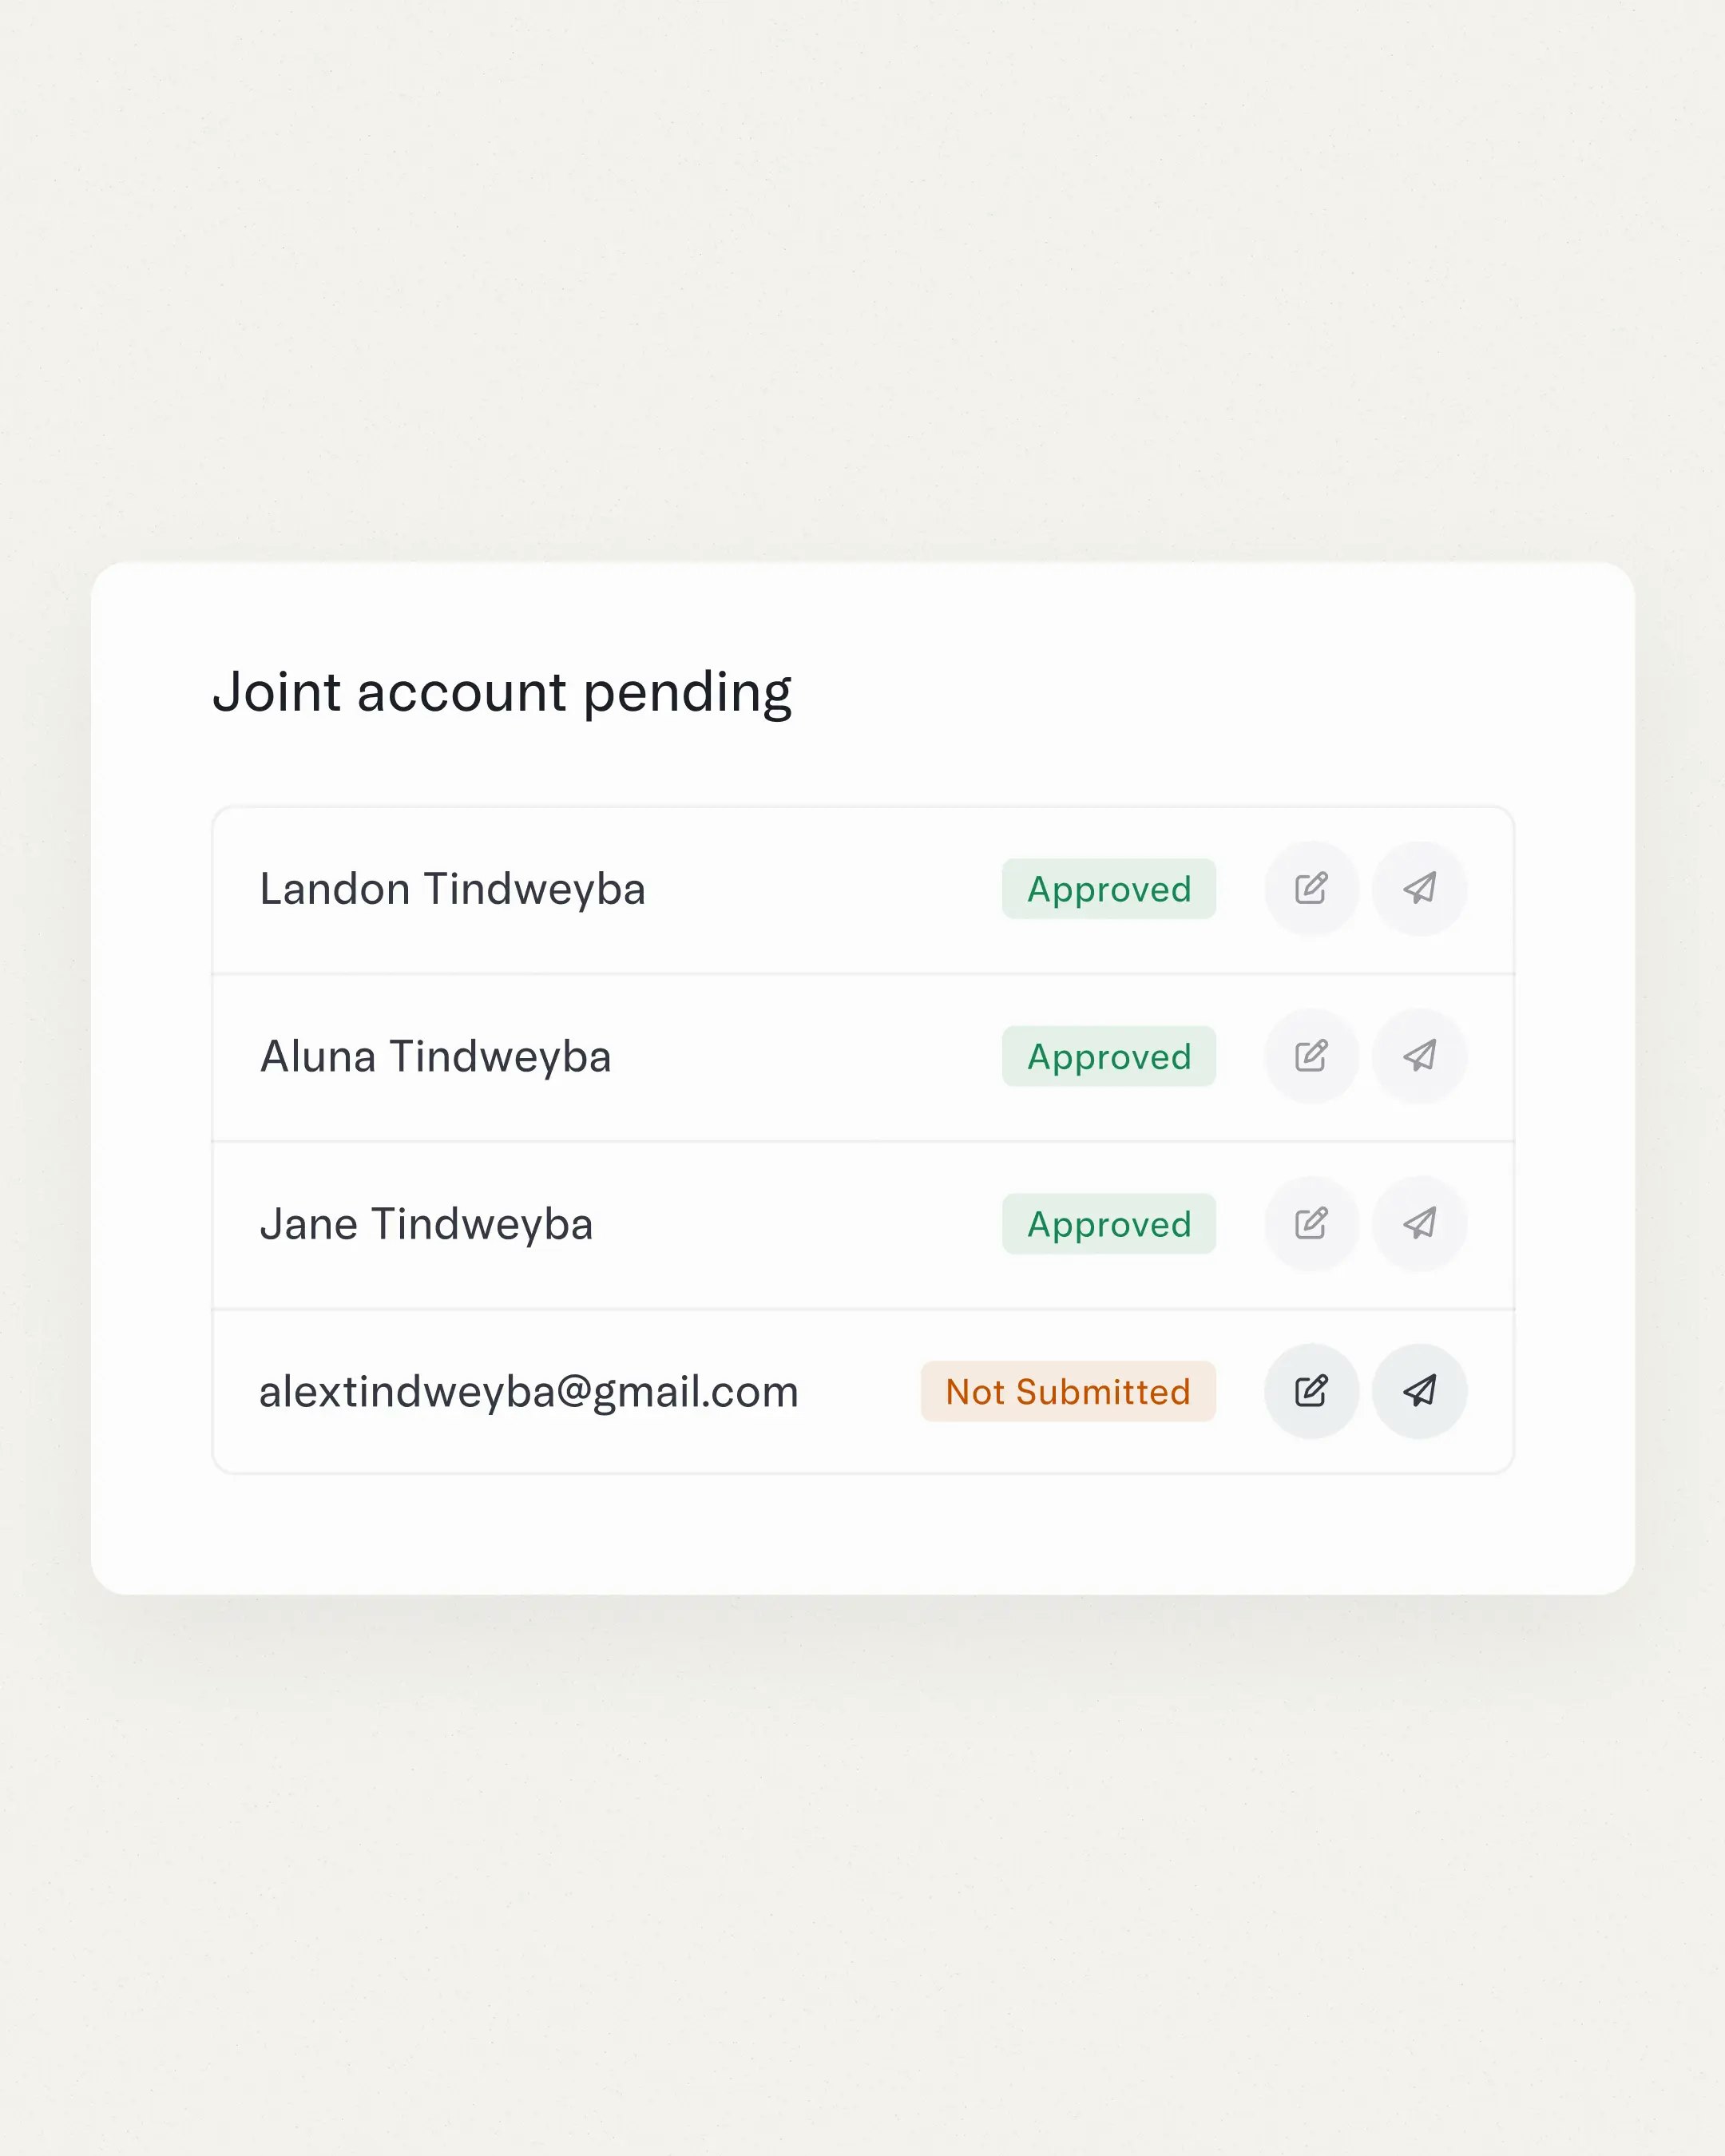Edit Jane Tindweyba's details

[x=1311, y=1224]
